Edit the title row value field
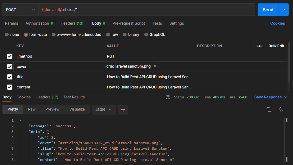Viewport: 293px width, 165px height. 149,77
